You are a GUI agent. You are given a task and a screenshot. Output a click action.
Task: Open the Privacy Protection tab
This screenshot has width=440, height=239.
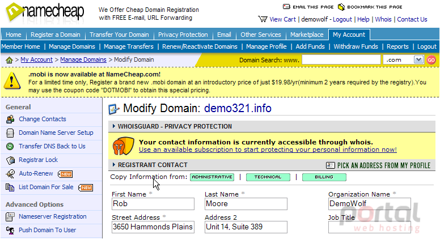(183, 35)
